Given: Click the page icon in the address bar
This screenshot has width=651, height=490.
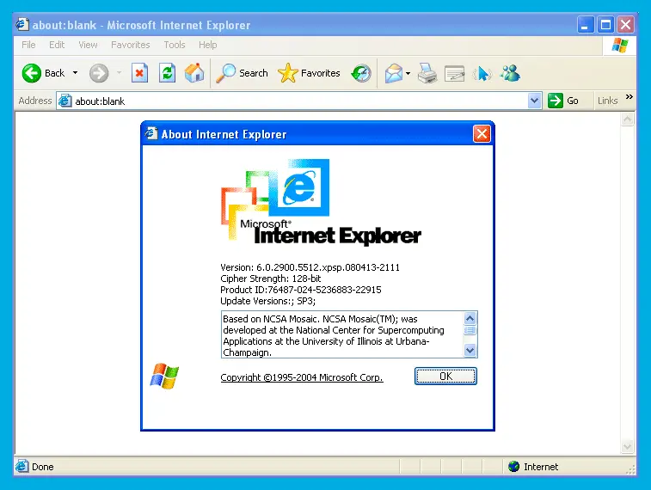Looking at the screenshot, I should [x=64, y=101].
